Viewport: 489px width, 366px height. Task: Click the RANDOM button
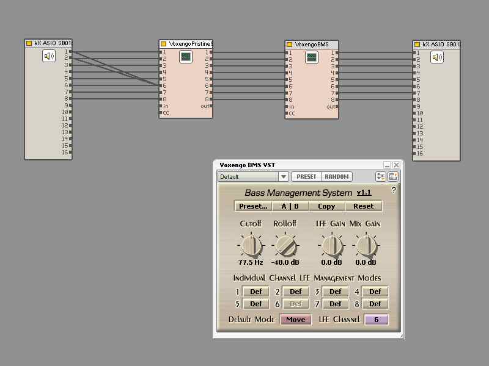(x=337, y=176)
